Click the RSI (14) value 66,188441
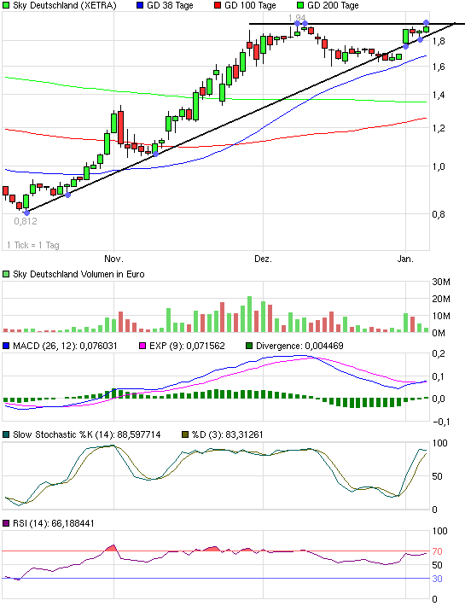The height and width of the screenshot is (606, 465). click(73, 523)
